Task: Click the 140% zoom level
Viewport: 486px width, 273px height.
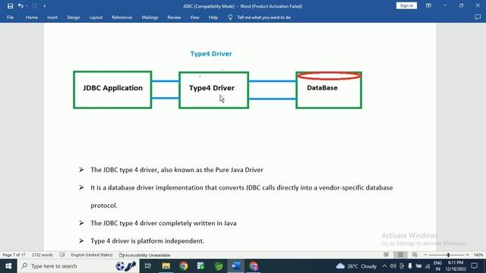Action: [x=478, y=255]
